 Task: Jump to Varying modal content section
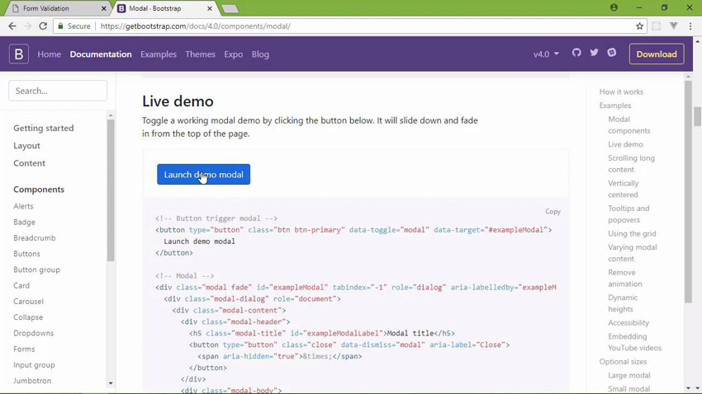(632, 253)
